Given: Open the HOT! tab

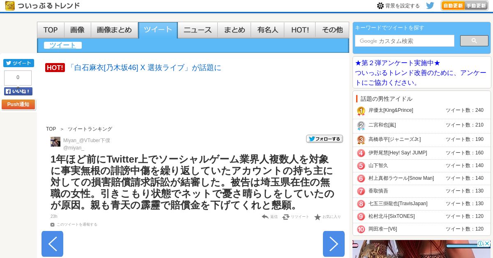Looking at the screenshot, I should [x=300, y=30].
